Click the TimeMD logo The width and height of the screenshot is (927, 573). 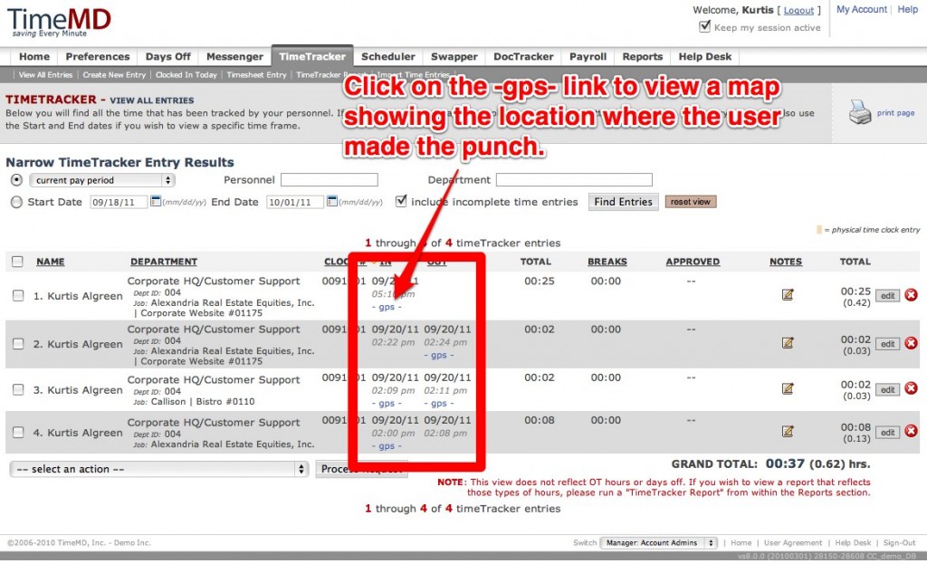(59, 22)
